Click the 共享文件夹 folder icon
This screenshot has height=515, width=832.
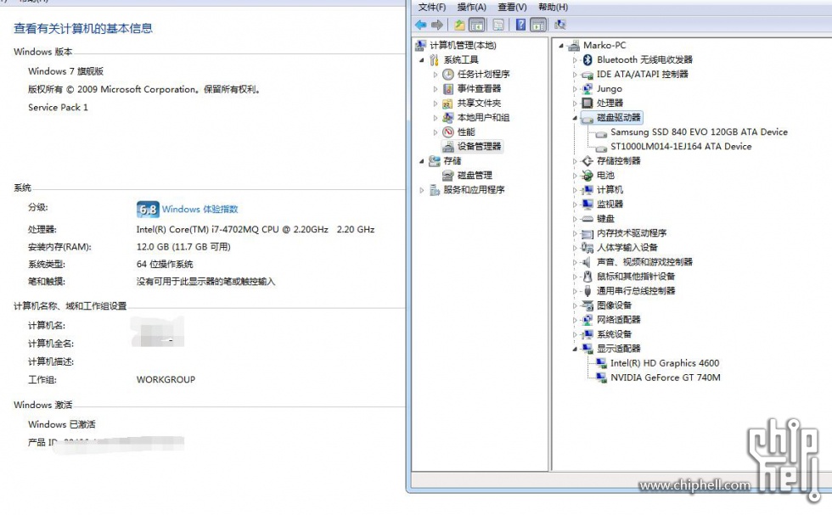coord(448,103)
